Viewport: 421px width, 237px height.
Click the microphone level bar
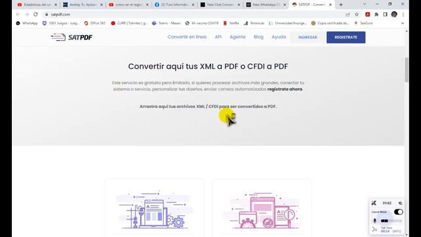[x=391, y=221]
